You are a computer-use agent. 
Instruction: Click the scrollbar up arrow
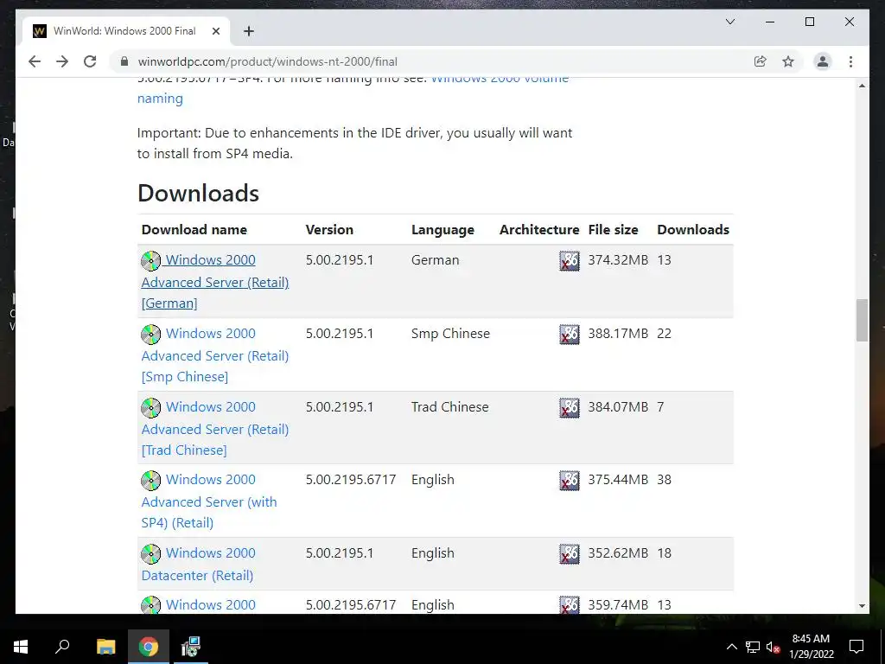(862, 86)
